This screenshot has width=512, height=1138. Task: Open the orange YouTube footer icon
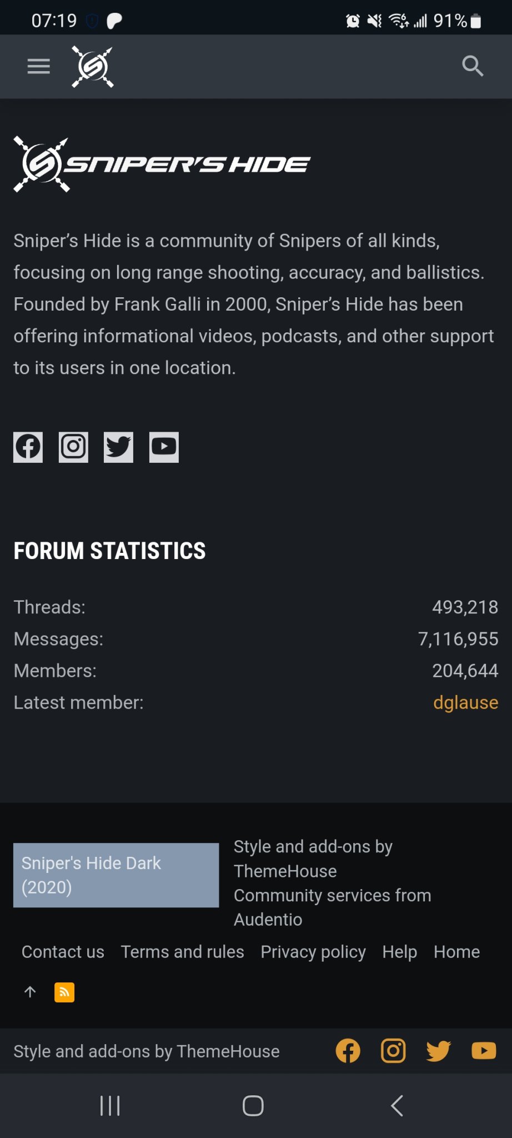click(484, 1051)
